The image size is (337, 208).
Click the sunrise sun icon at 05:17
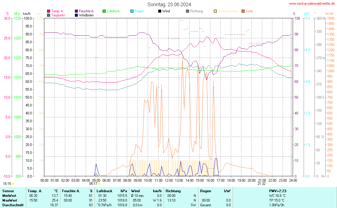99,184
